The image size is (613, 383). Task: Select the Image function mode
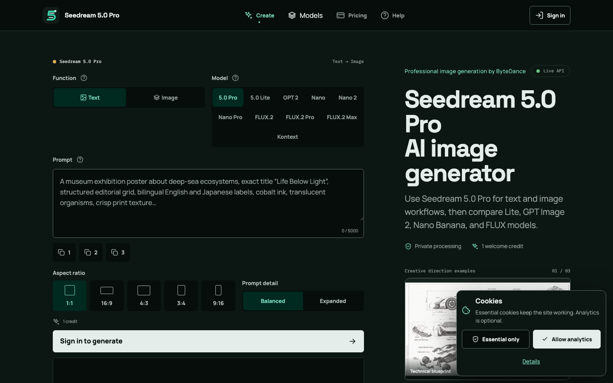tap(166, 97)
